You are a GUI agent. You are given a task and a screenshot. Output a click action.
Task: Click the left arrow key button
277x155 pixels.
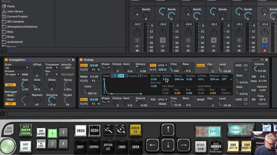[x=152, y=145]
